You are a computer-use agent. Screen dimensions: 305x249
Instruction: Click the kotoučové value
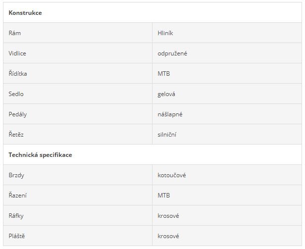(x=171, y=175)
